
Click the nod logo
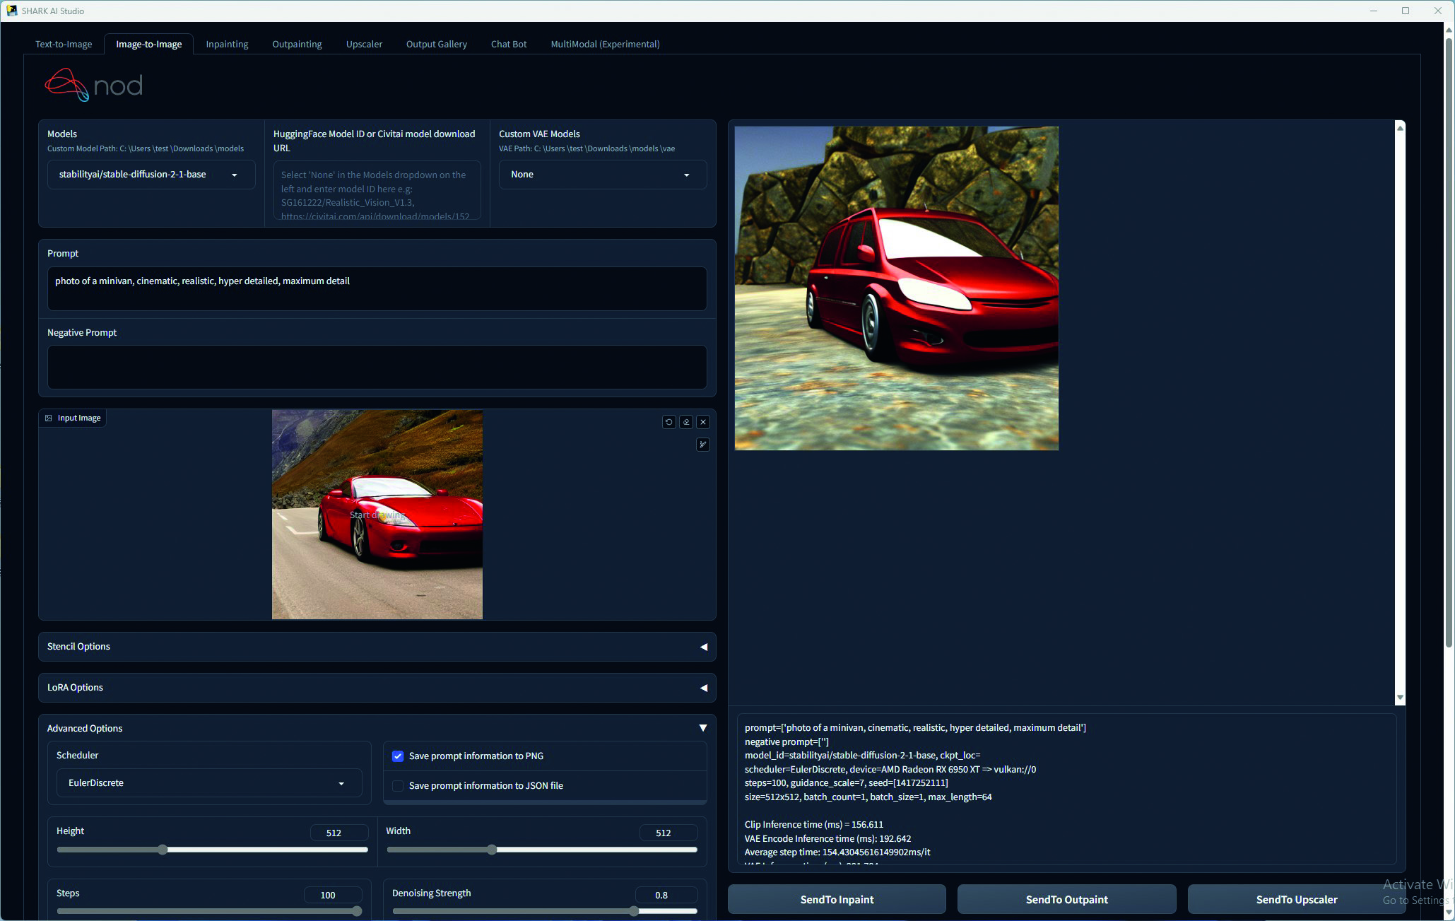94,85
